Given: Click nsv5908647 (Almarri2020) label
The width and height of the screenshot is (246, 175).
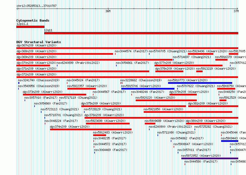Looking at the screenshot, I should coord(193,144).
